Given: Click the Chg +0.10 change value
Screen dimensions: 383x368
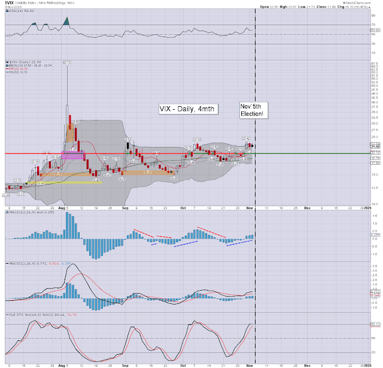Looking at the screenshot, I should (x=357, y=7).
